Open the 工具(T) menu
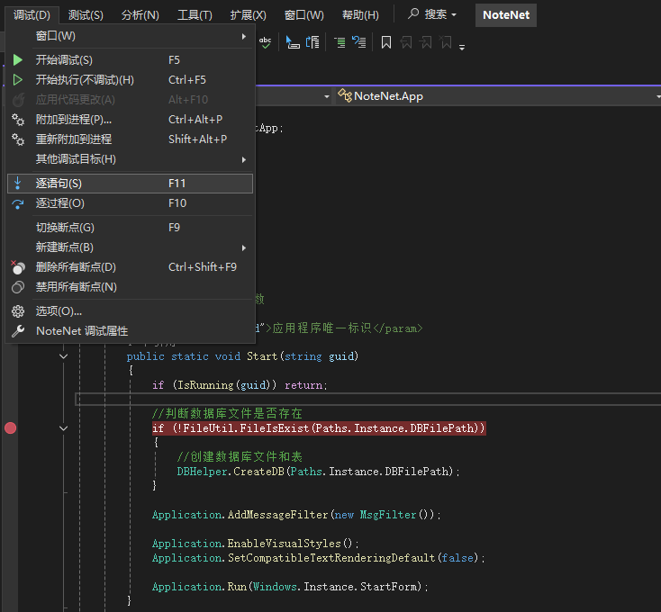661x612 pixels. [195, 15]
